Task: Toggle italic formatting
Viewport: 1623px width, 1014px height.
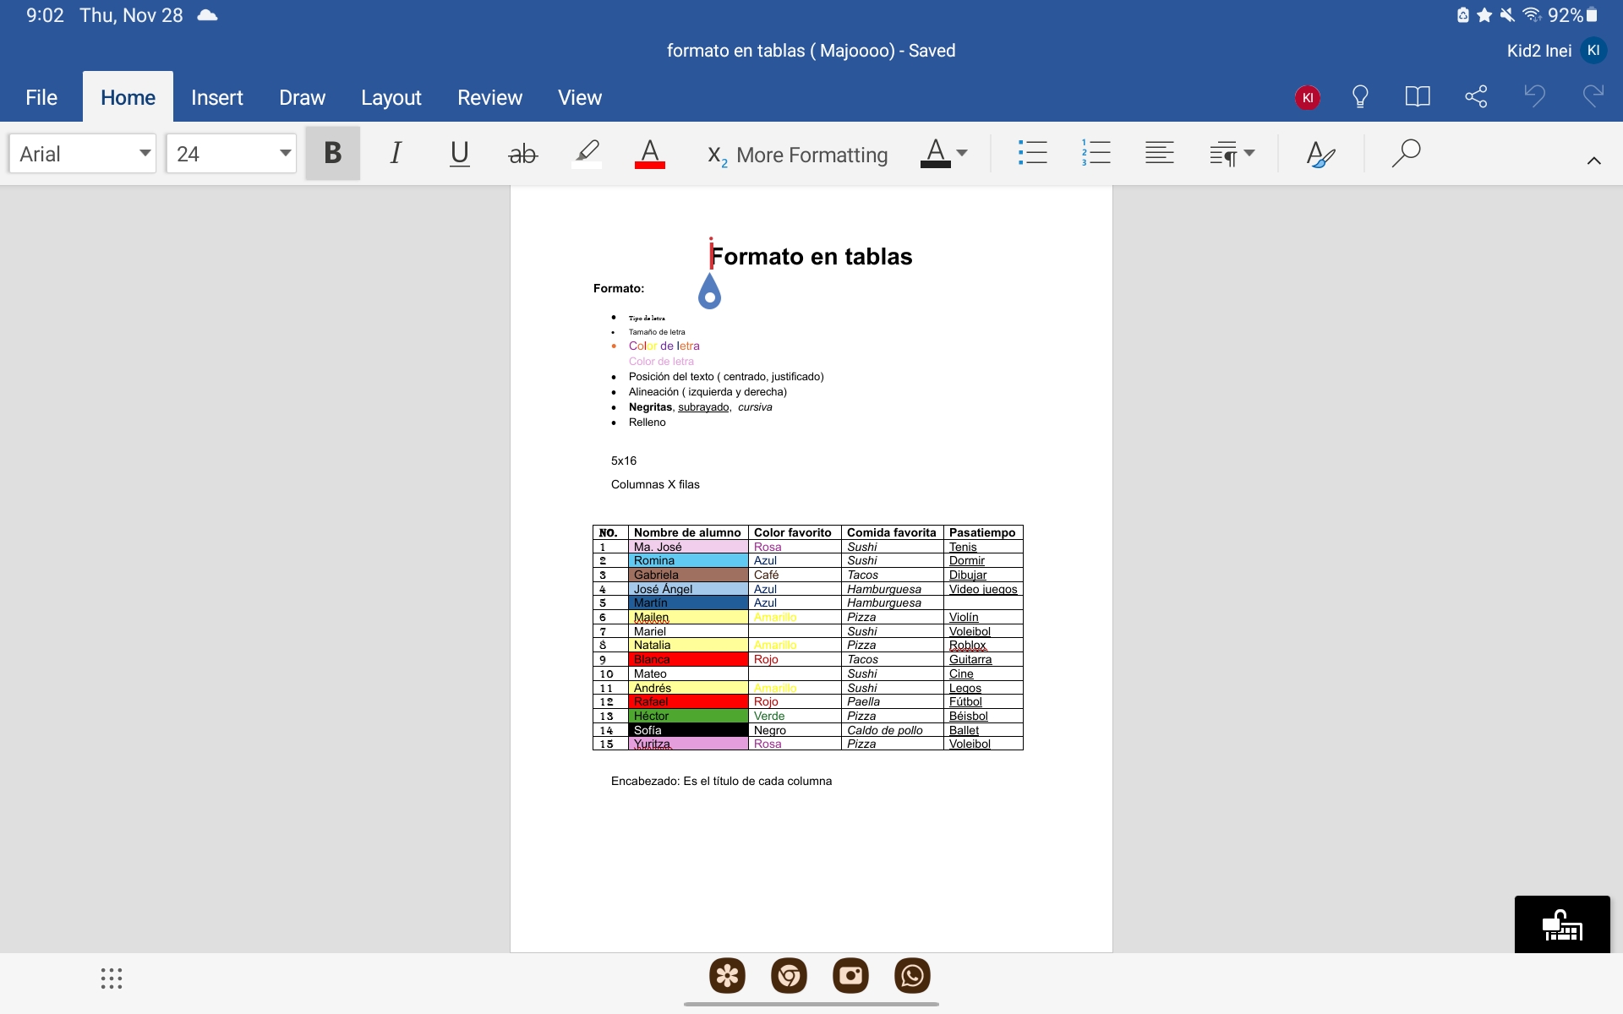Action: point(396,153)
